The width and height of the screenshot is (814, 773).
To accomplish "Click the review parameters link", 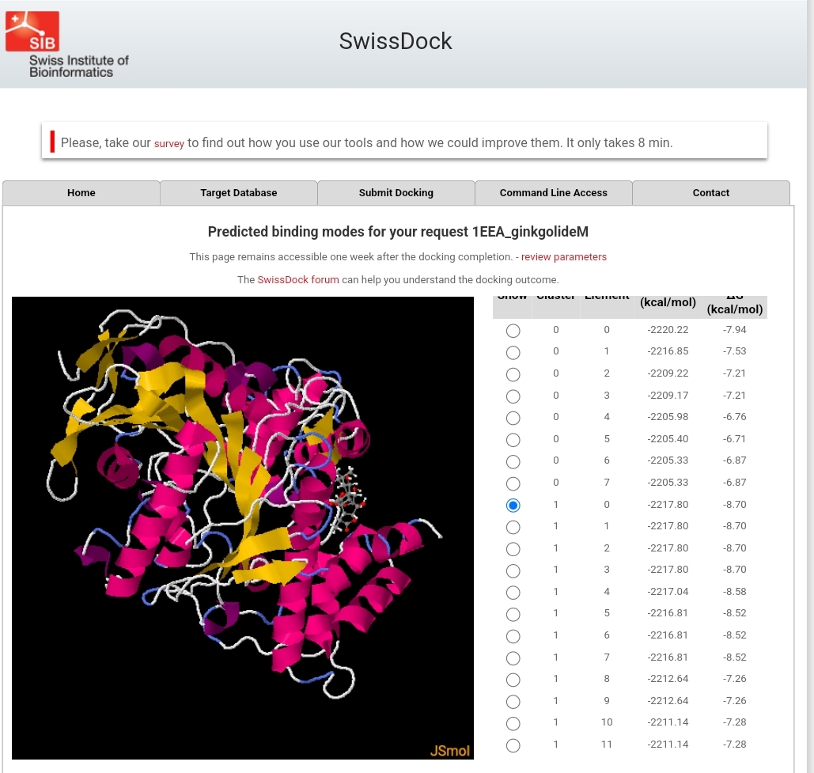I will tap(563, 256).
